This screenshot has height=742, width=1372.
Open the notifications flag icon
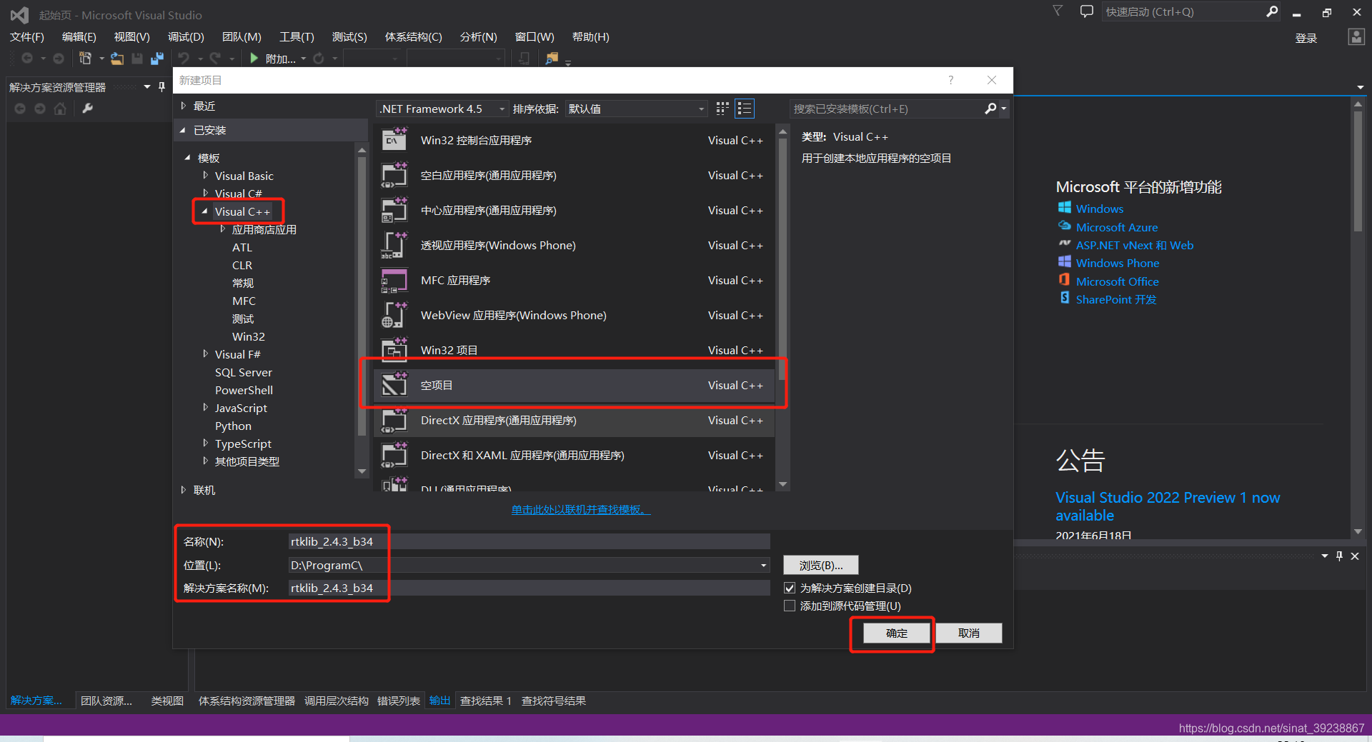tap(1058, 11)
